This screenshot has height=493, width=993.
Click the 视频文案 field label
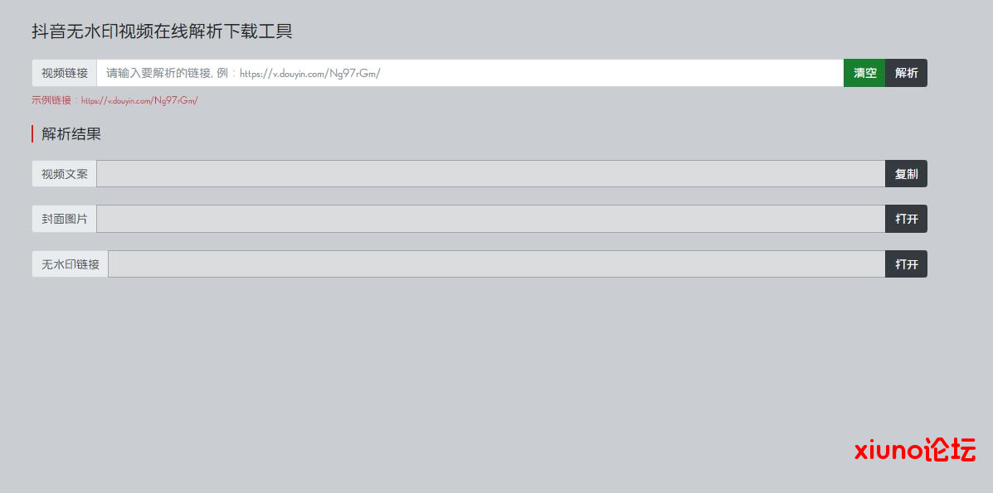click(x=65, y=174)
